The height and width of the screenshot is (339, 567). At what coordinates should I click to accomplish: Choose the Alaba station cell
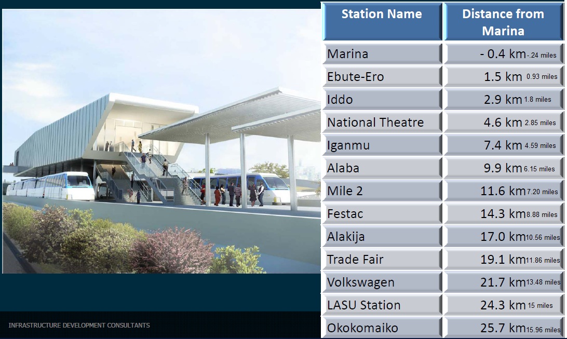(x=382, y=168)
